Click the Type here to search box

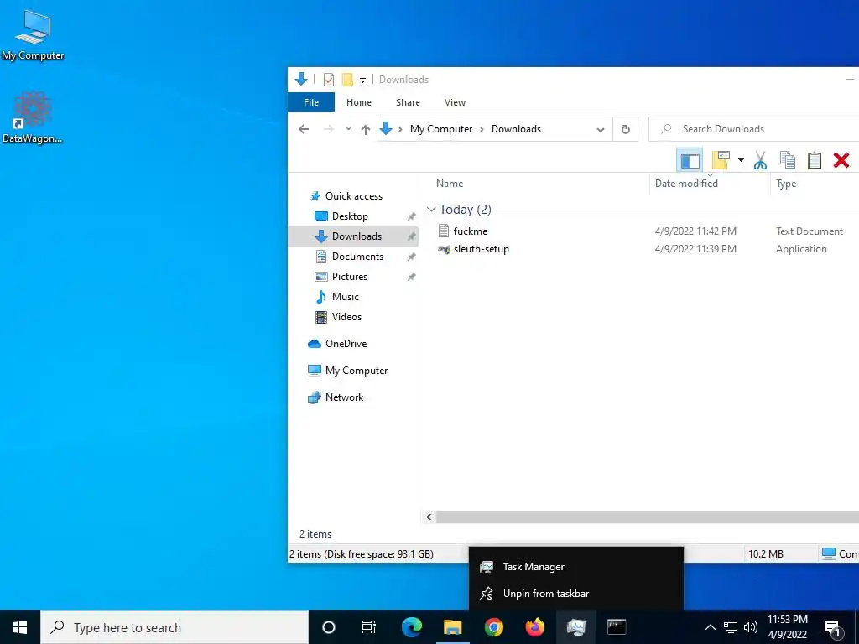[x=174, y=627]
